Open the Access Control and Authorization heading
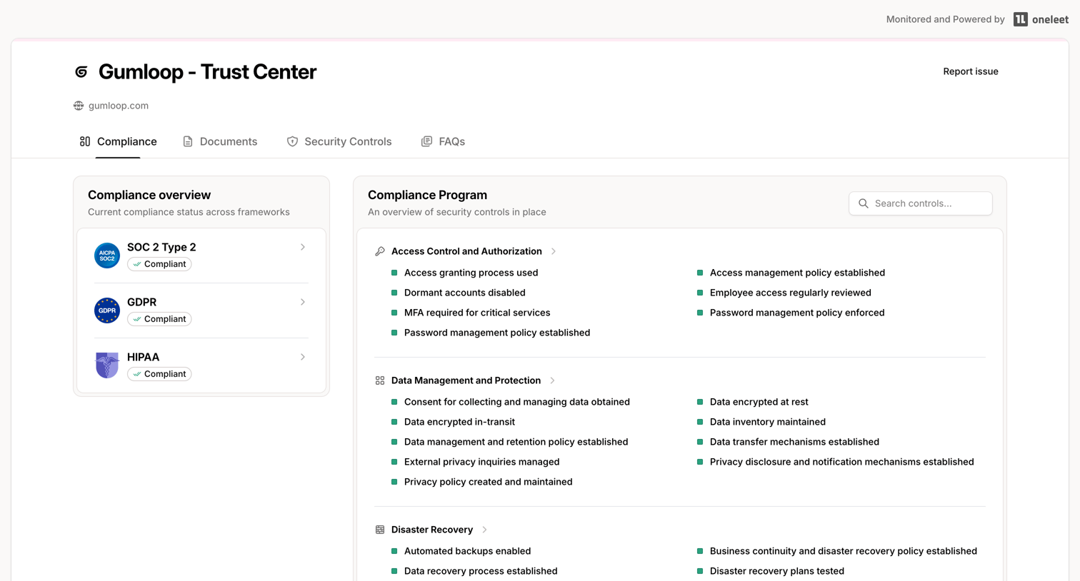This screenshot has height=581, width=1080. tap(466, 251)
